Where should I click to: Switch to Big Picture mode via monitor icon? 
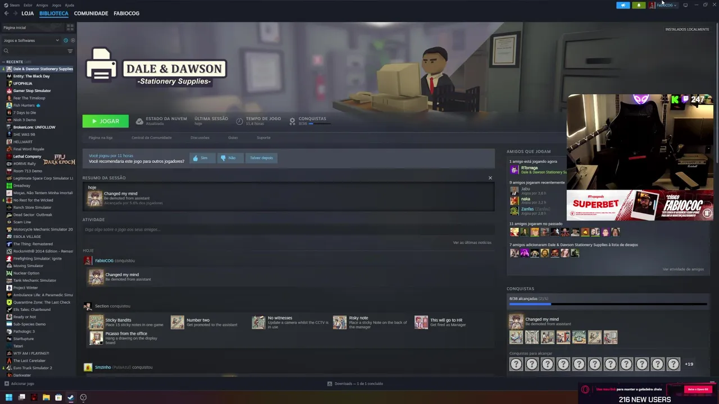tap(685, 5)
